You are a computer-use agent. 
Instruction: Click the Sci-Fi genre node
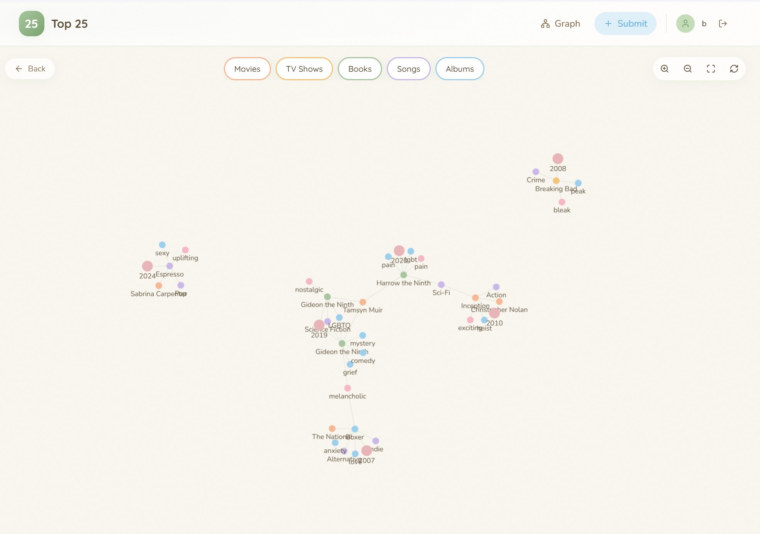click(441, 285)
